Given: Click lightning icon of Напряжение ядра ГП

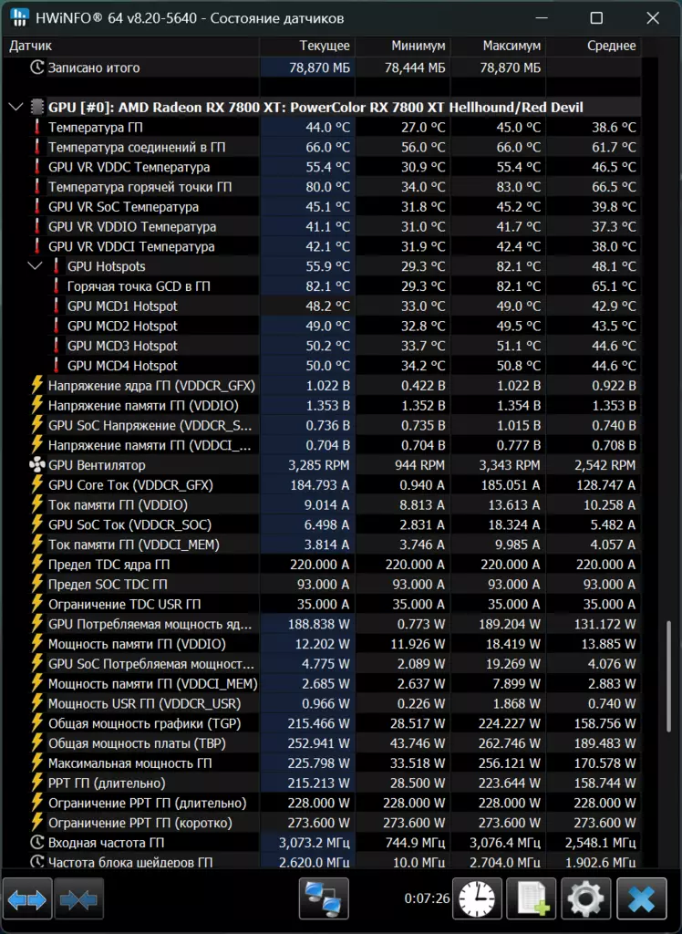Looking at the screenshot, I should (37, 386).
